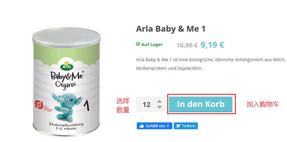Click the handwritten number 1 on the can

click(x=87, y=106)
